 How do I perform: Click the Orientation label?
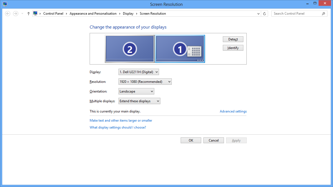click(x=99, y=91)
